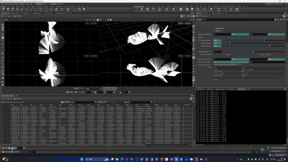Viewport: 288px width, 162px height.
Task: Open the Persp camera dropdown in the viewport
Action: click(x=181, y=23)
